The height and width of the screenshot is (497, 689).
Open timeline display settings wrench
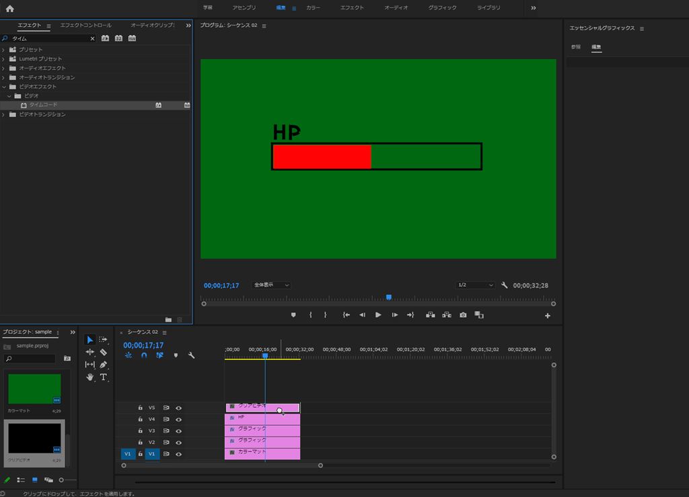pos(191,355)
